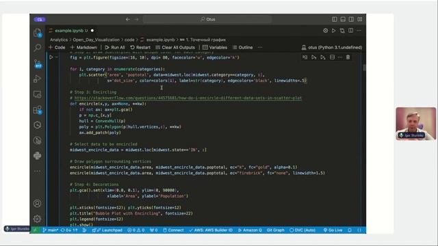
Task: Switch the main git branch
Action: tap(50, 230)
